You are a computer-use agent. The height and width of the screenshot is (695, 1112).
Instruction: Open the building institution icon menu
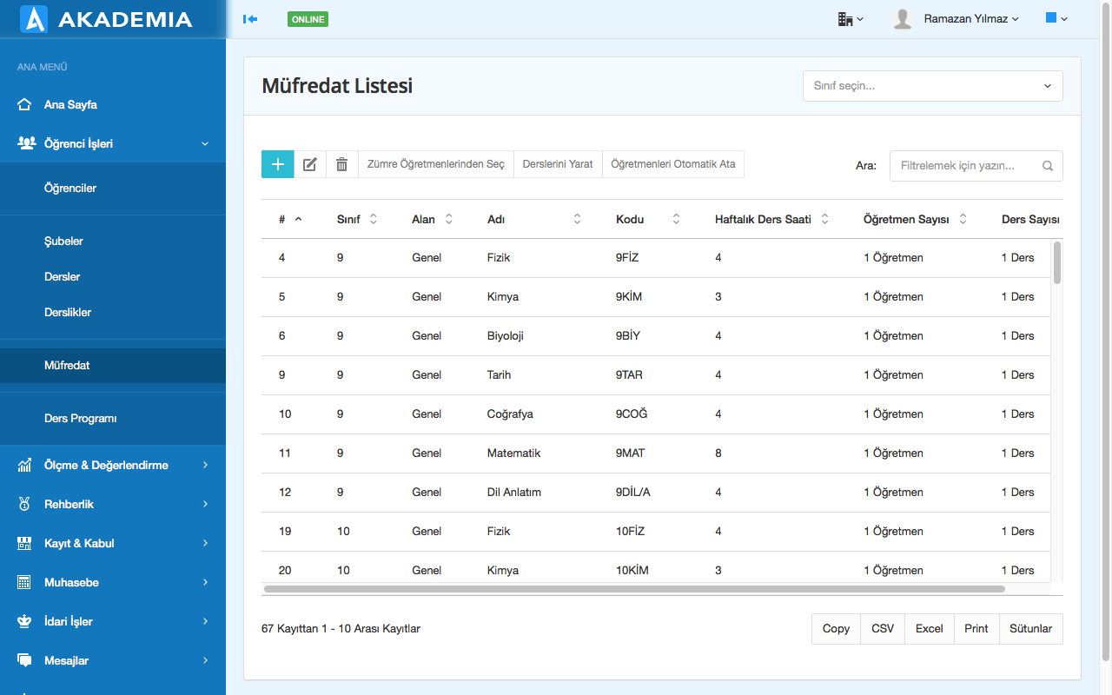click(x=850, y=19)
